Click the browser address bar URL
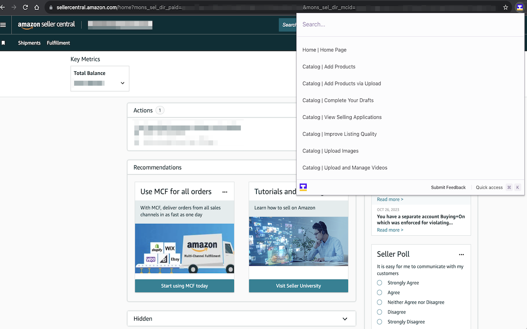 click(272, 7)
